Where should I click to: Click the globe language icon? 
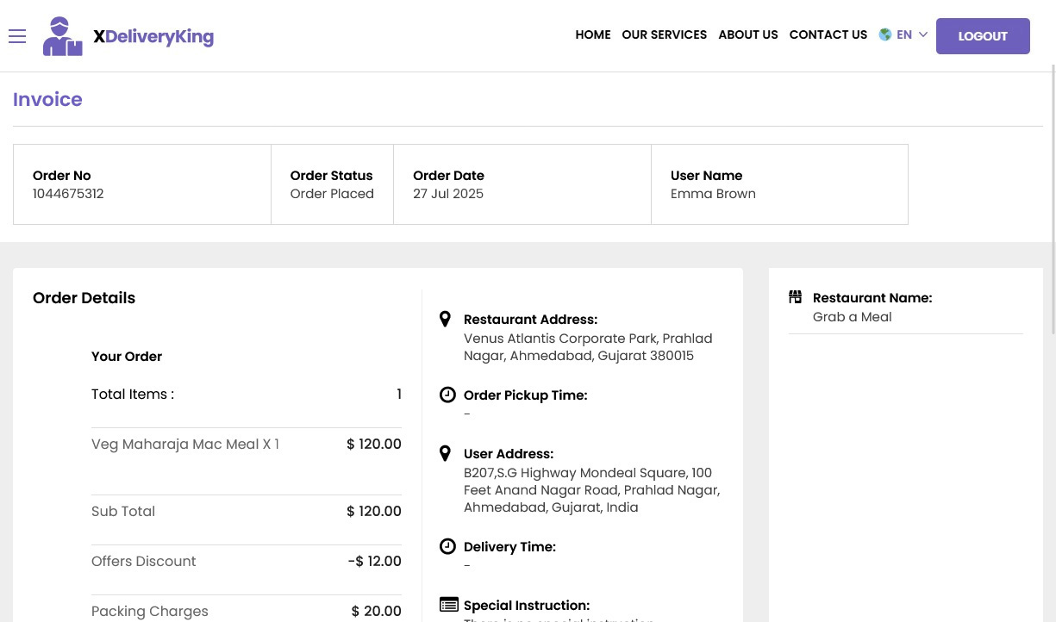[x=884, y=35]
